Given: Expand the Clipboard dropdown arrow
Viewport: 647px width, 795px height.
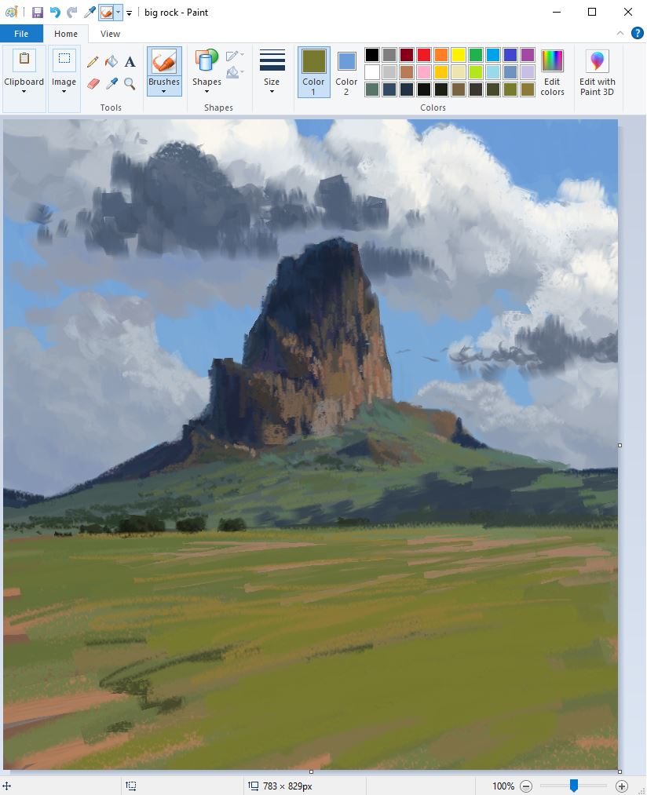Looking at the screenshot, I should tap(24, 92).
